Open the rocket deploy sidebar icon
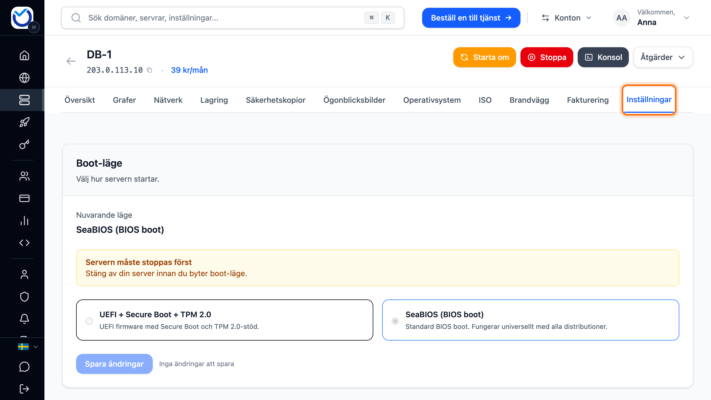Viewport: 711px width, 400px height. pyautogui.click(x=24, y=122)
